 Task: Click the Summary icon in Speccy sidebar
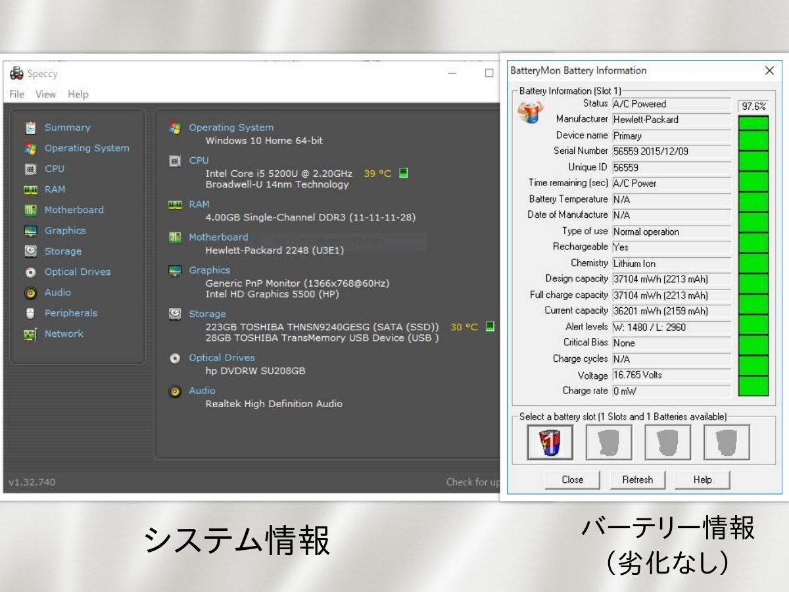[x=30, y=128]
